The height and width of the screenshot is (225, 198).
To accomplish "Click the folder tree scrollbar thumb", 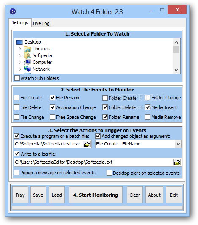I will 176,49.
